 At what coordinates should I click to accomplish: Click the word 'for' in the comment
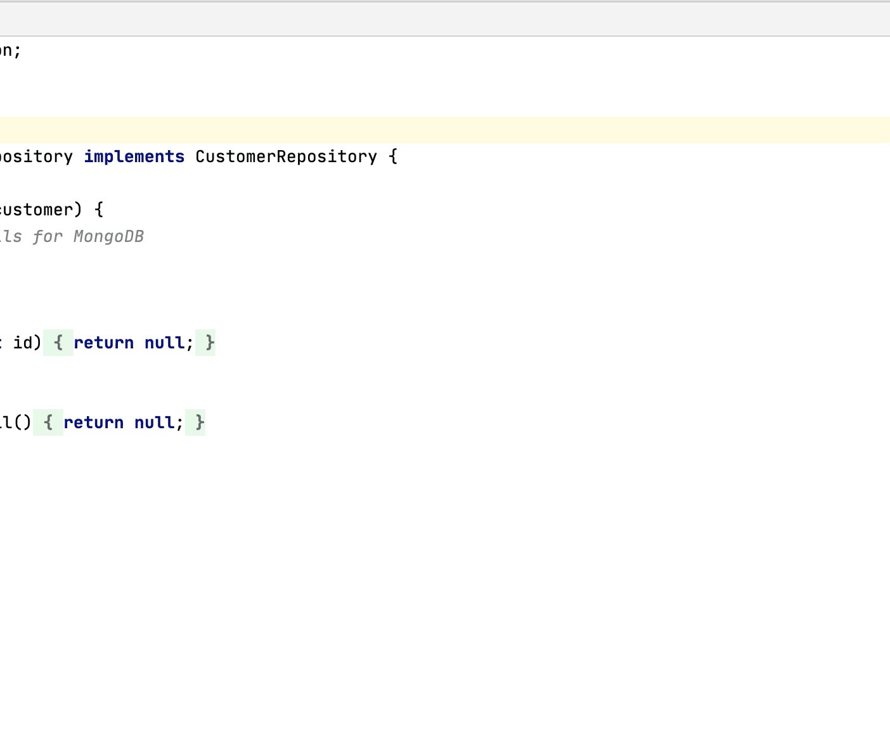click(x=48, y=236)
